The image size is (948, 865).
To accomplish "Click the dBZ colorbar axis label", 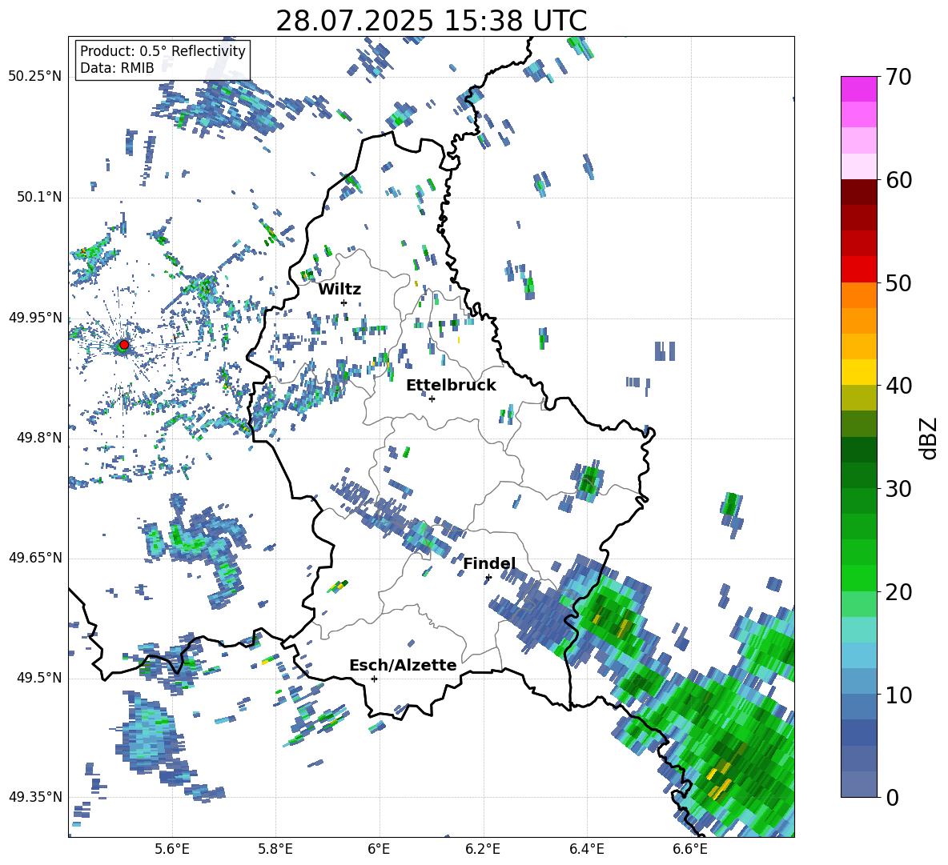I will pyautogui.click(x=930, y=438).
